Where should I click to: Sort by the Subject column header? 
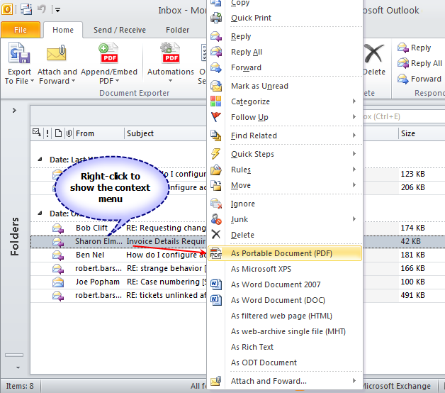pos(166,133)
